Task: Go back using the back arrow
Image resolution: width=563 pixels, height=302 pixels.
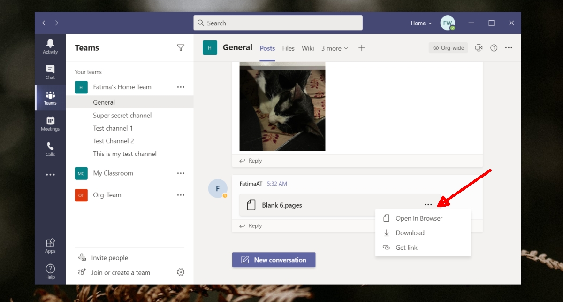Action: [x=44, y=23]
